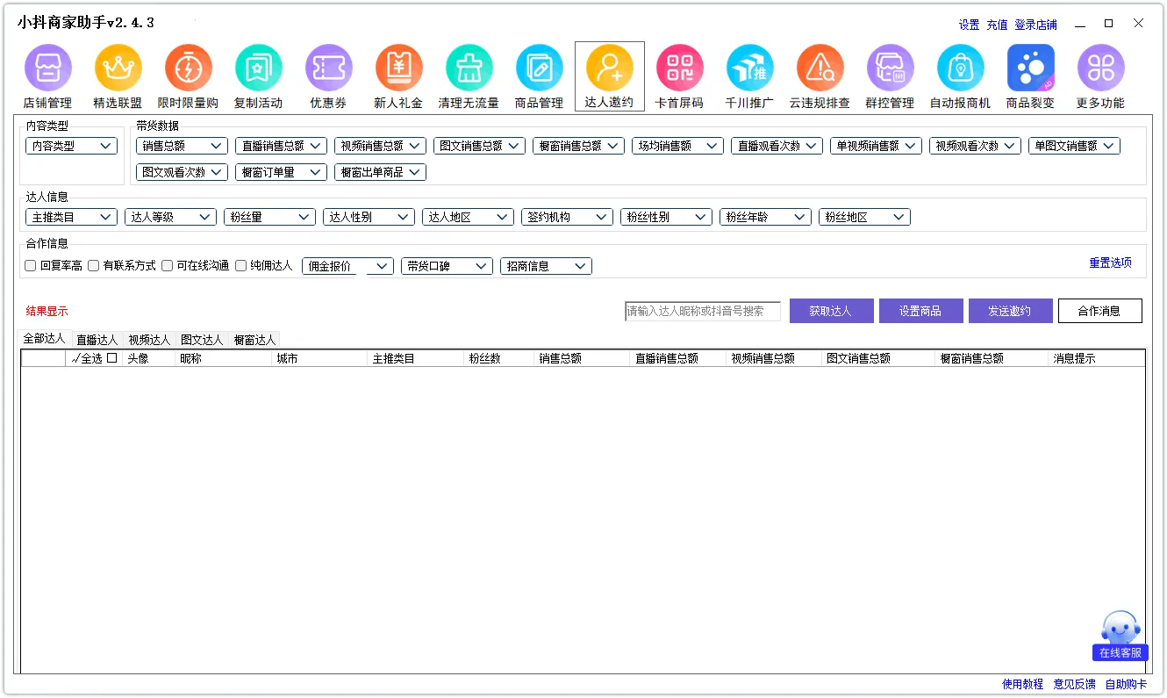Image resolution: width=1167 pixels, height=698 pixels.
Task: Click the 获取达人 button
Action: point(831,311)
